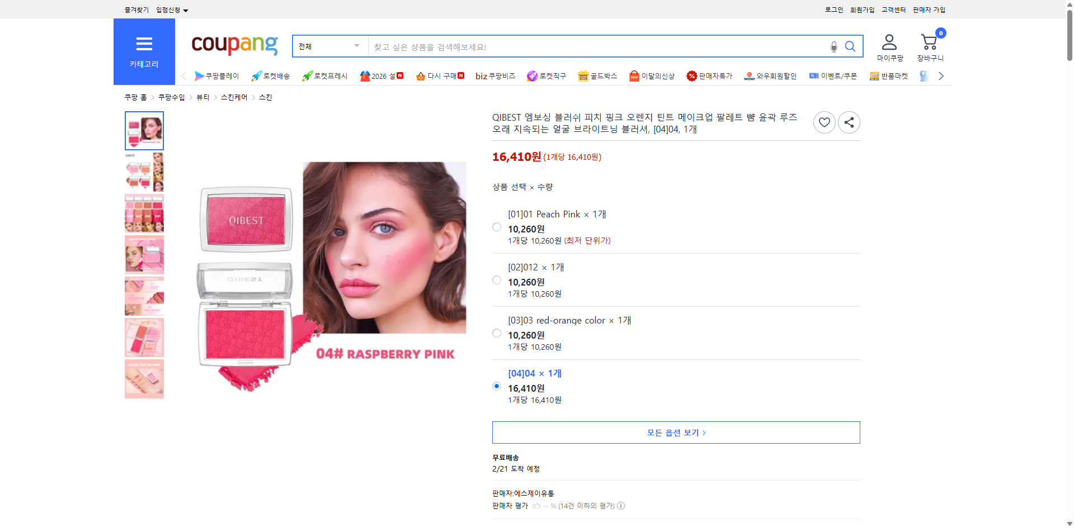Go to 뷰티 in the breadcrumb
Image resolution: width=1074 pixels, height=528 pixels.
pyautogui.click(x=203, y=97)
